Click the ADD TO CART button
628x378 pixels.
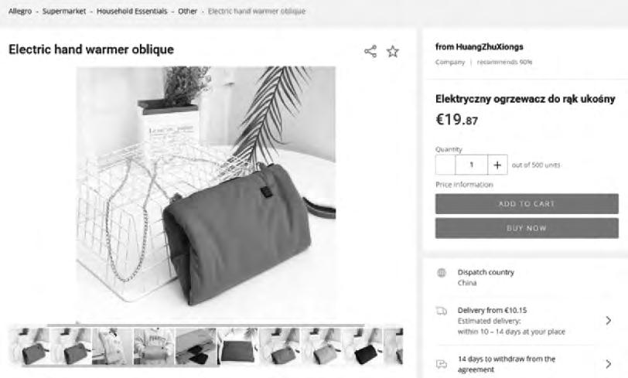[527, 204]
